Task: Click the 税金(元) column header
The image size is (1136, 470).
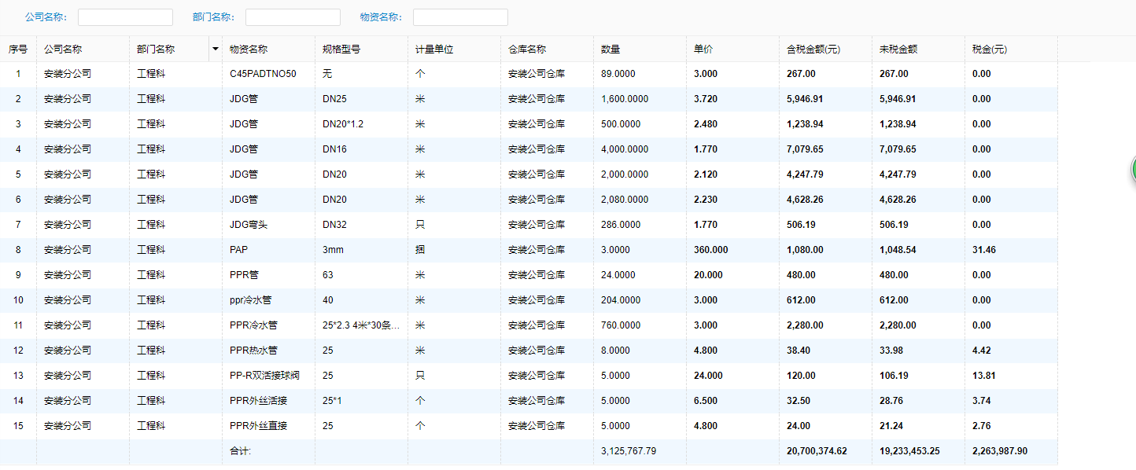Action: pyautogui.click(x=1011, y=49)
